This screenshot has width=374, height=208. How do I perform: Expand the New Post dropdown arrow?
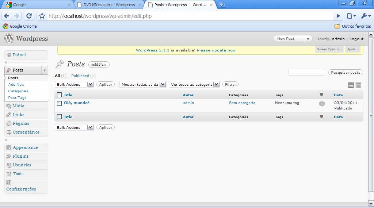pos(308,39)
